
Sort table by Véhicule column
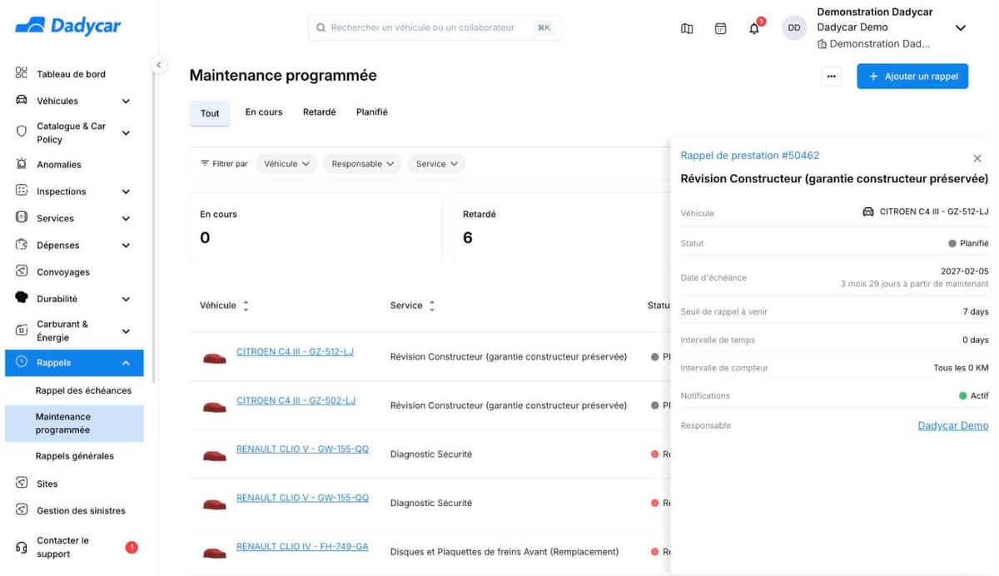pyautogui.click(x=246, y=306)
